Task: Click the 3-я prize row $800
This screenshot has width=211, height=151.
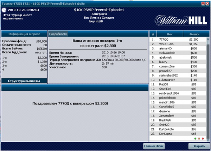Action: (x=25, y=66)
